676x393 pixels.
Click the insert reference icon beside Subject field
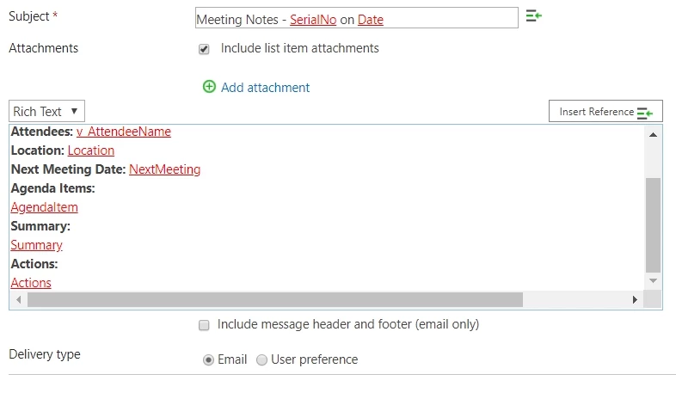(x=534, y=16)
